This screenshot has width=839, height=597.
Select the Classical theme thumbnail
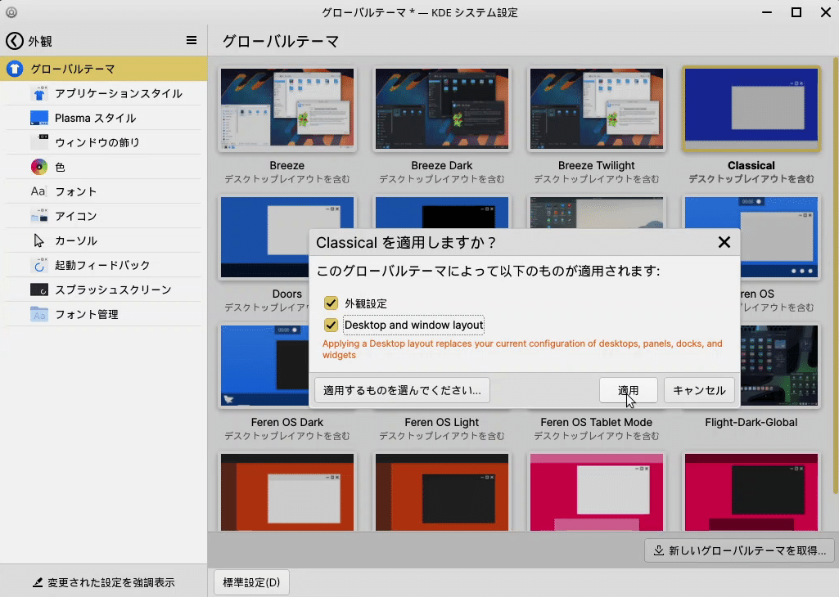coord(751,109)
